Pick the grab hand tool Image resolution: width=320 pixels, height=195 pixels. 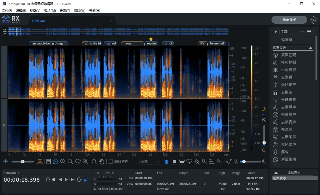[102, 162]
